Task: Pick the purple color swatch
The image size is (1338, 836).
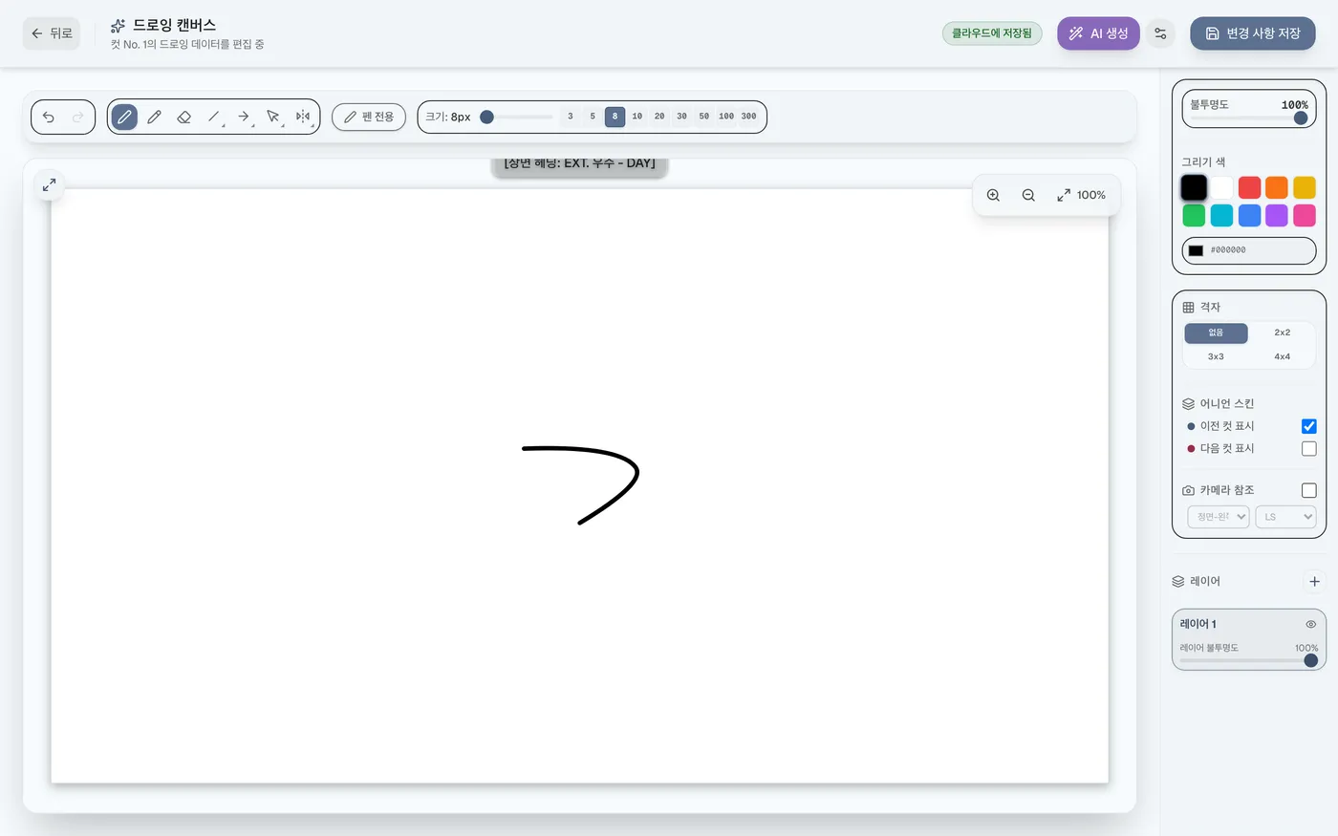Action: coord(1277,216)
